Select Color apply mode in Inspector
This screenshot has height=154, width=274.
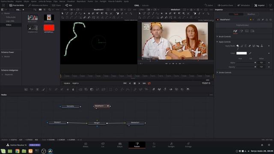click(x=238, y=46)
